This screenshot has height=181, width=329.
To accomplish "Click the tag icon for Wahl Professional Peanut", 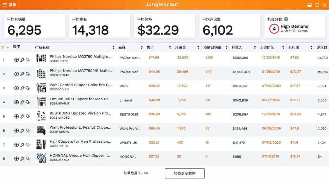I will tap(28, 131).
